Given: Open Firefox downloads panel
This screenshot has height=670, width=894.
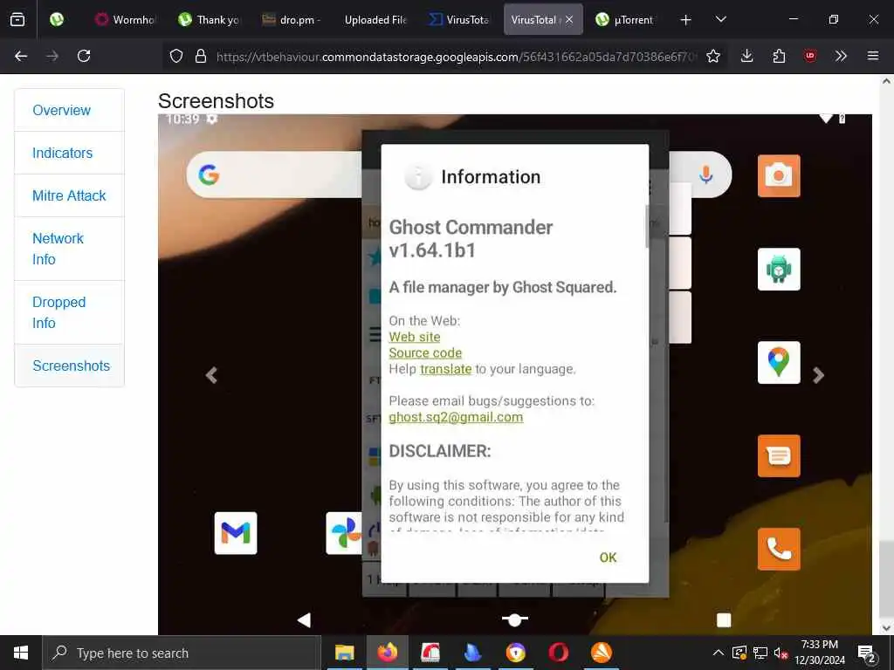Looking at the screenshot, I should [747, 56].
